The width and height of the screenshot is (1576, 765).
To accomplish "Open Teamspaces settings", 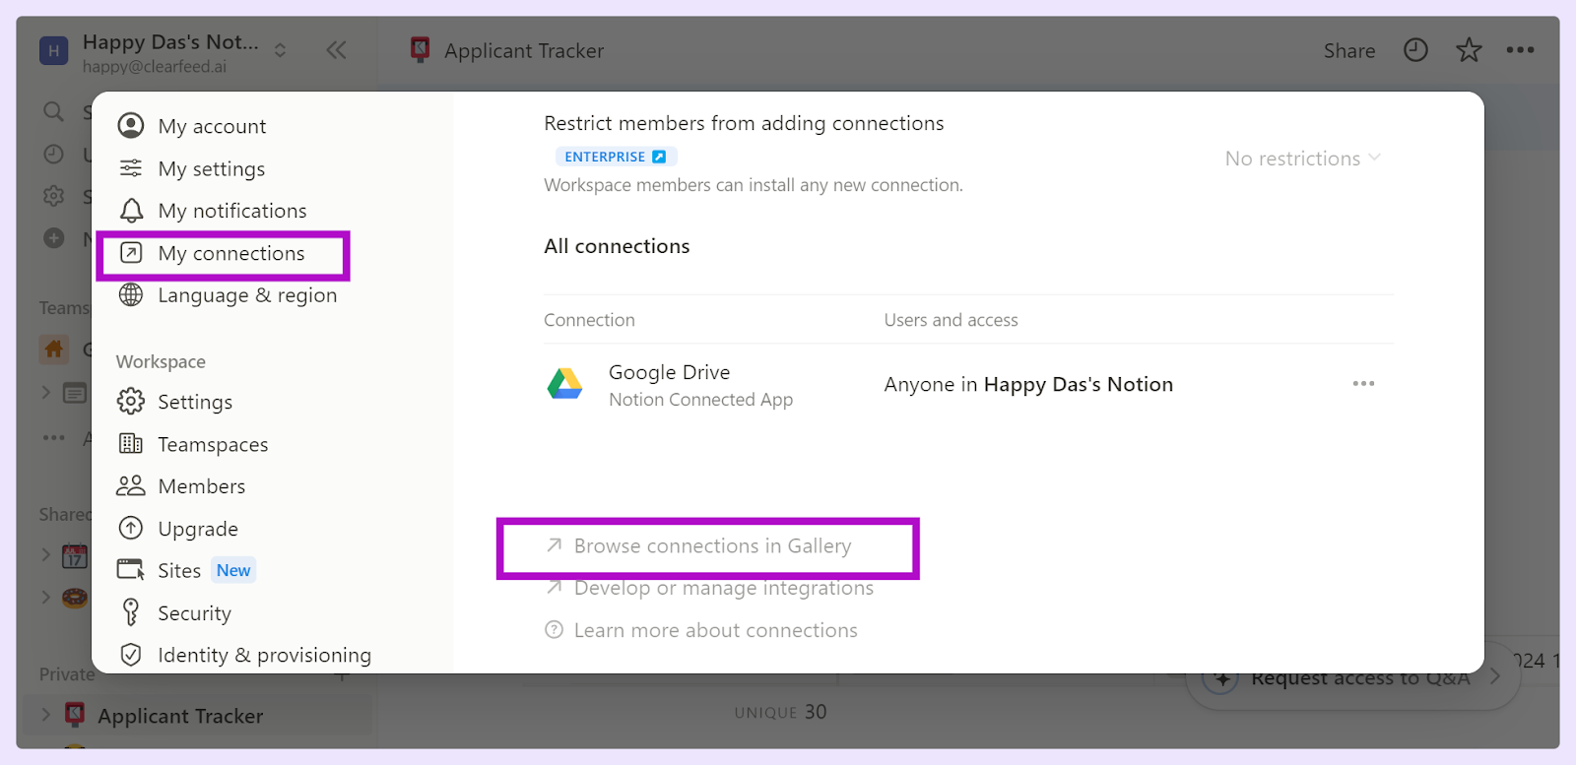I will [x=213, y=444].
